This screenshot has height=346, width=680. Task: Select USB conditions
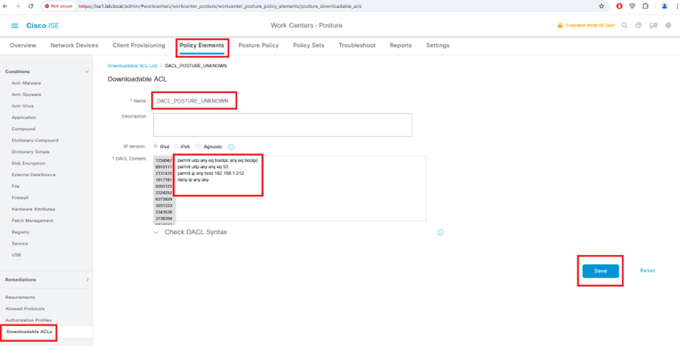point(17,255)
